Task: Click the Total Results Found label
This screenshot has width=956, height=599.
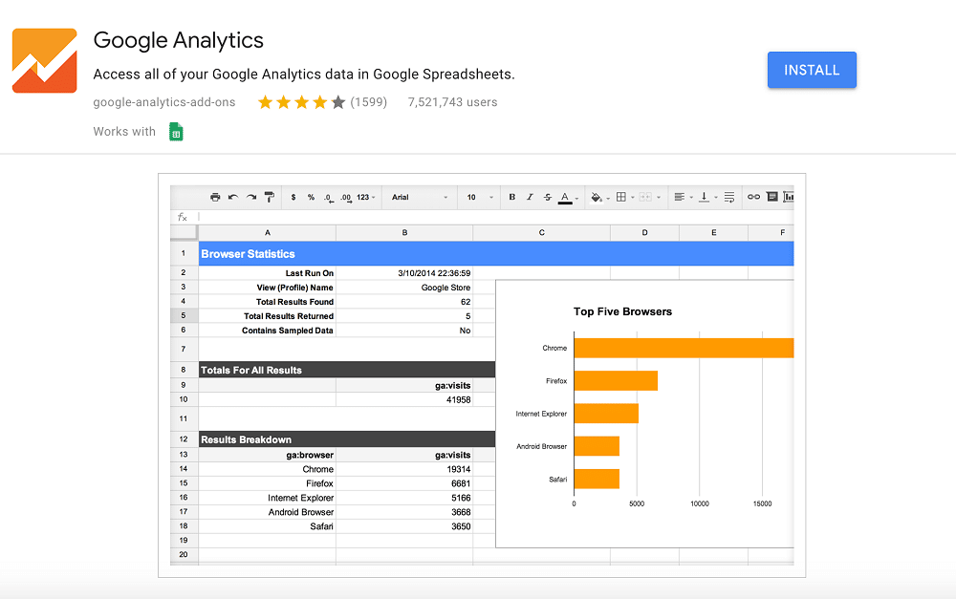Action: coord(294,302)
